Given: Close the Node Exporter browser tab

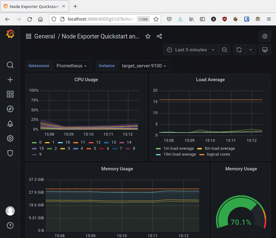Looking at the screenshot, I should click(64, 6).
